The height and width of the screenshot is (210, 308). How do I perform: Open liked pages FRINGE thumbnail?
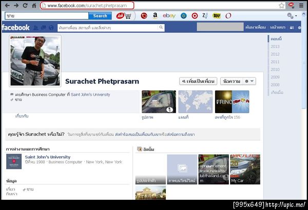click(232, 102)
